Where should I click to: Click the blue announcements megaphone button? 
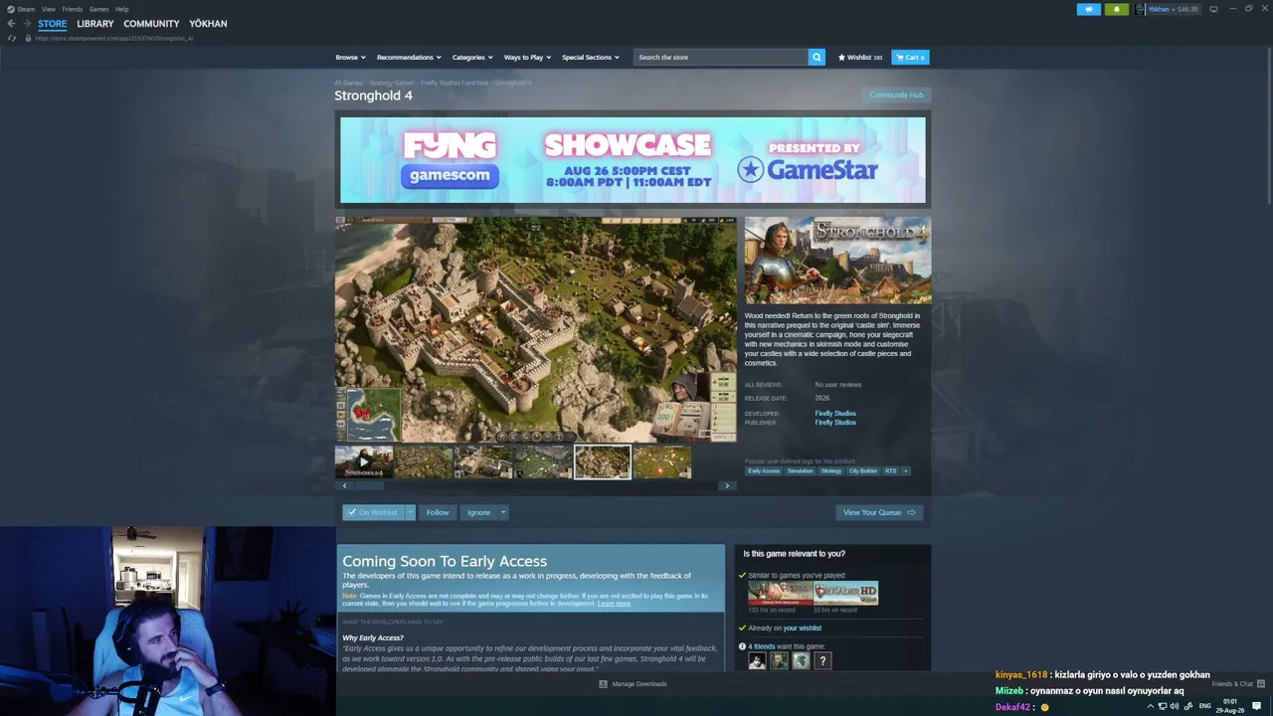pyautogui.click(x=1088, y=9)
